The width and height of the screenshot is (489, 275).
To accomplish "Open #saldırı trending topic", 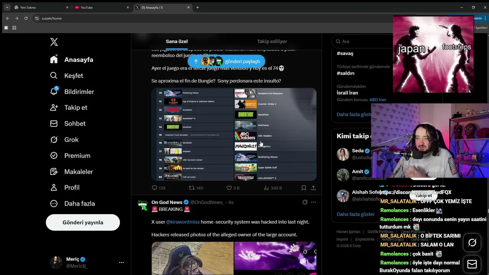I will (x=346, y=73).
